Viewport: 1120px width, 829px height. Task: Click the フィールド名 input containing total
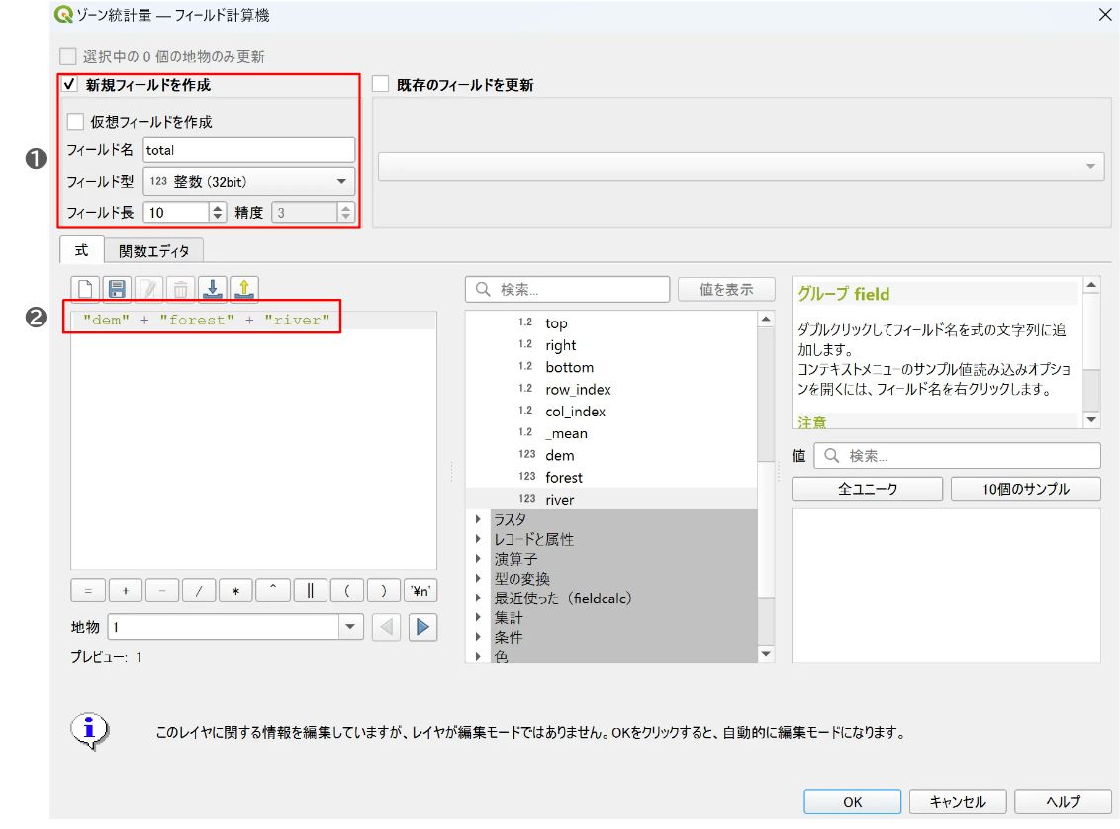click(248, 150)
